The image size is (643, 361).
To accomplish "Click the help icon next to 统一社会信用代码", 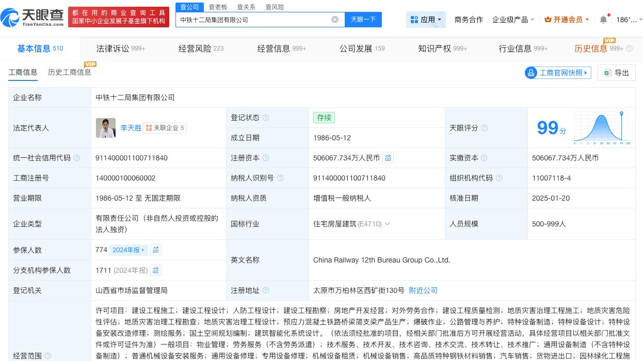I will coord(77,158).
